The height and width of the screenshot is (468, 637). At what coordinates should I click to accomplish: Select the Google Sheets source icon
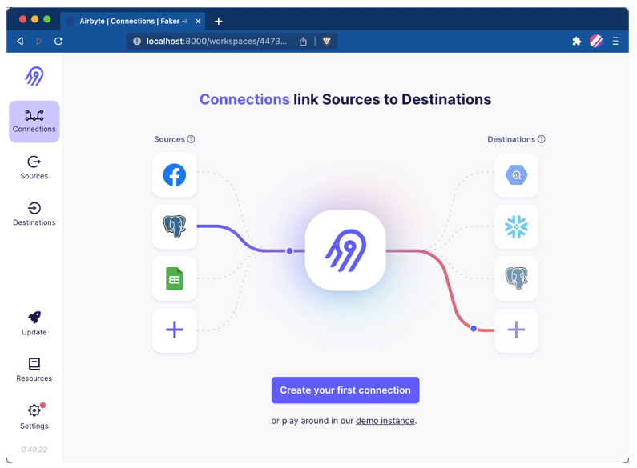click(x=175, y=278)
